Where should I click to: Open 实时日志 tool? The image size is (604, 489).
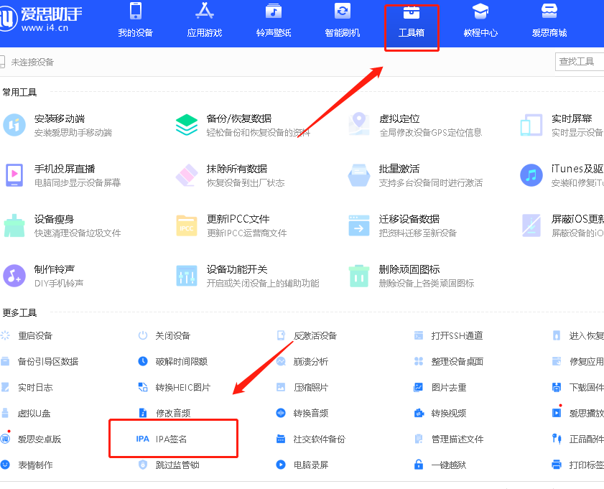[27, 387]
